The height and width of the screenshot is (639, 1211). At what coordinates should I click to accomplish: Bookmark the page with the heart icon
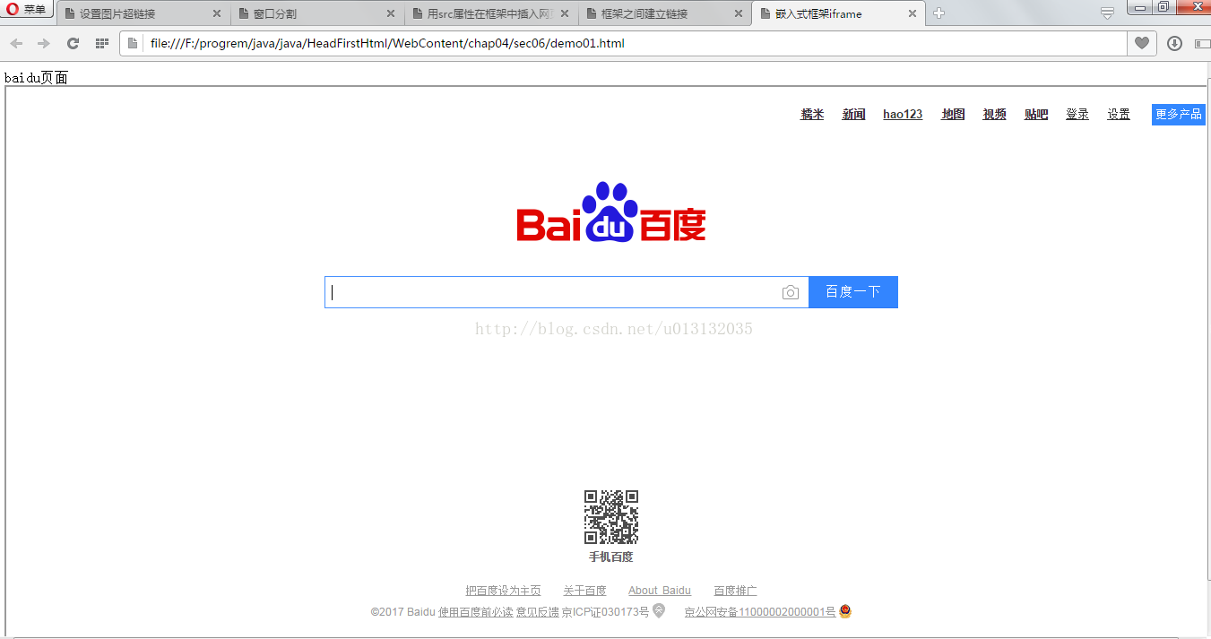pos(1141,43)
